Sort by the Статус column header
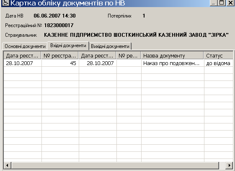Screen dimensions: 235x171 point(218,55)
